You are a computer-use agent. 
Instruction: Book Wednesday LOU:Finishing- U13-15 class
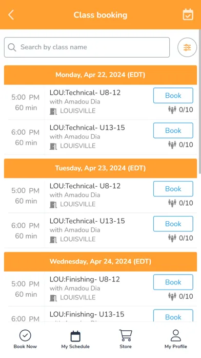coord(173,316)
